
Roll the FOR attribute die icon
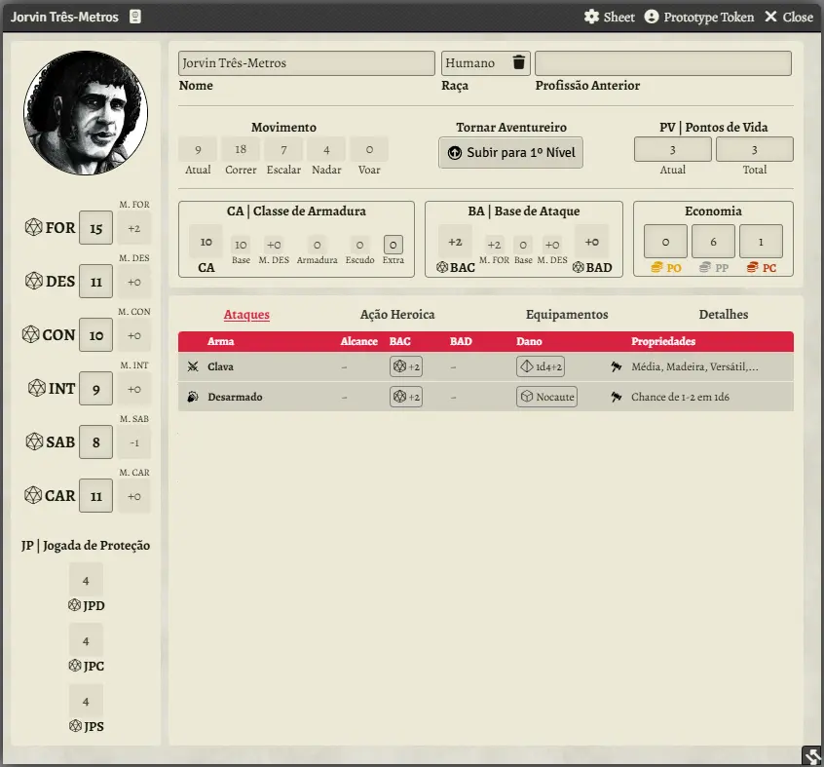pos(34,227)
